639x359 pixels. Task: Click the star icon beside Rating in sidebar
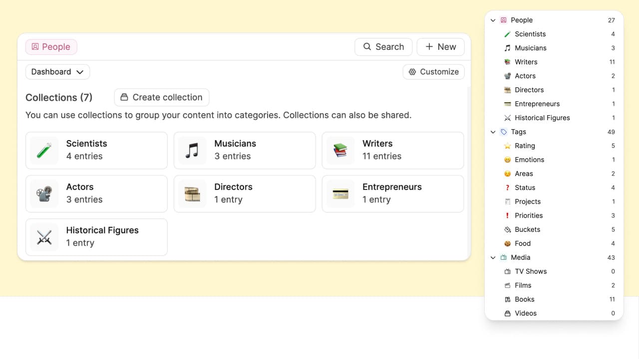(507, 146)
